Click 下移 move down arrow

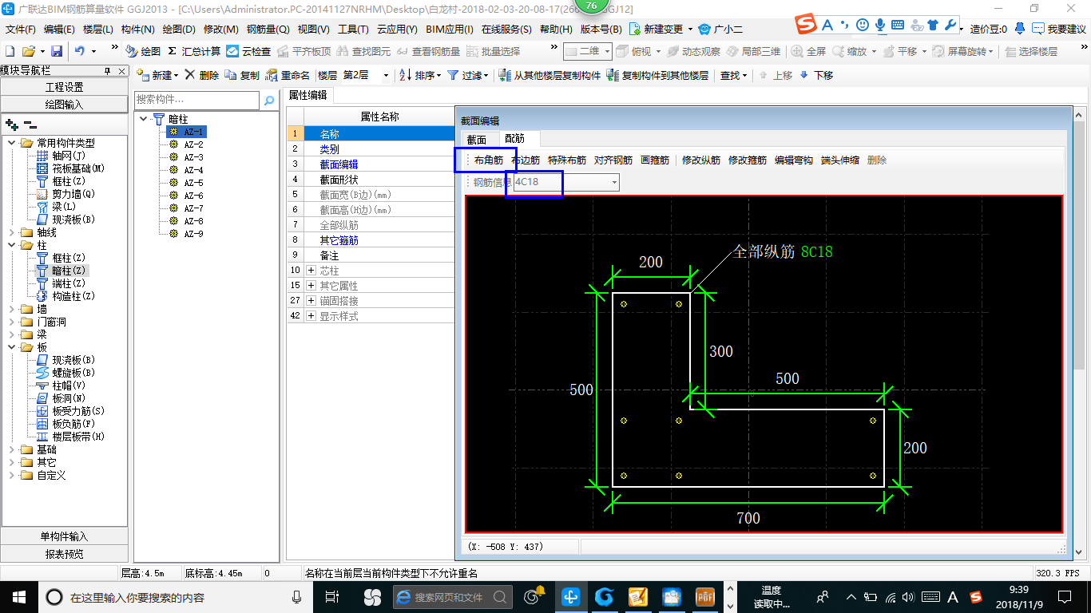[x=815, y=75]
